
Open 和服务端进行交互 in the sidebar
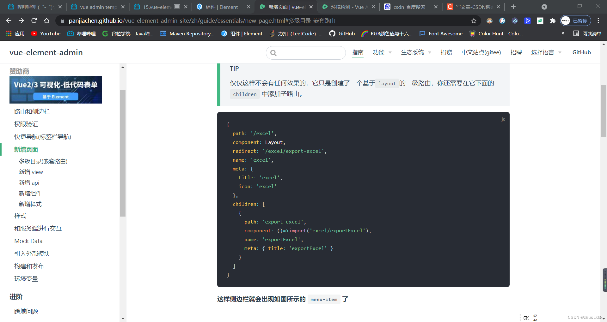(38, 228)
